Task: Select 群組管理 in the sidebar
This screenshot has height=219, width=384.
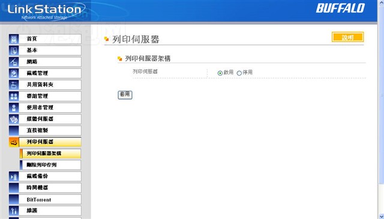Action: point(50,96)
